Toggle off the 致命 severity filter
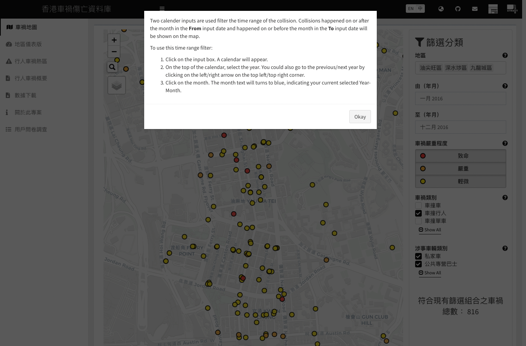Viewport: 526px width, 346px height. tap(460, 156)
